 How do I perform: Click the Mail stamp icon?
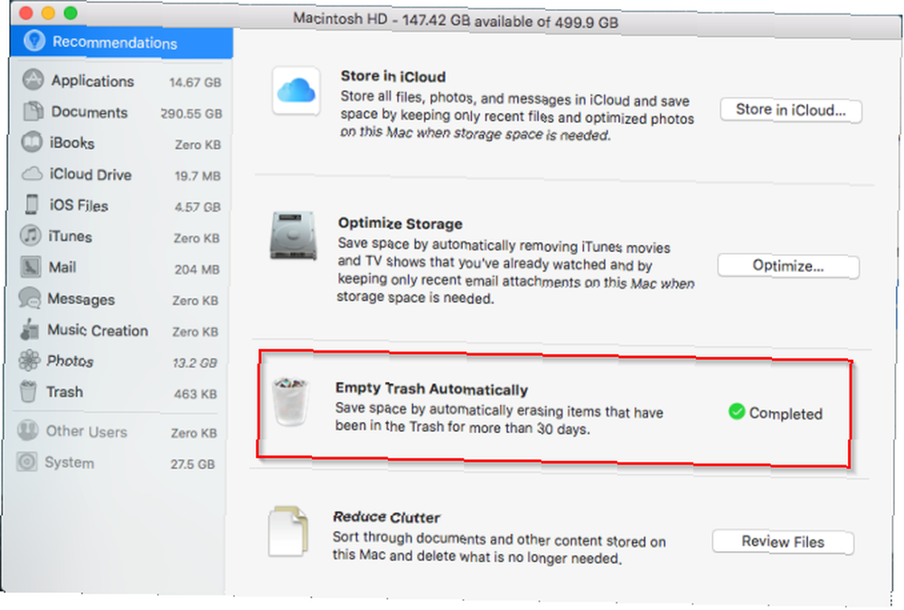[31, 267]
